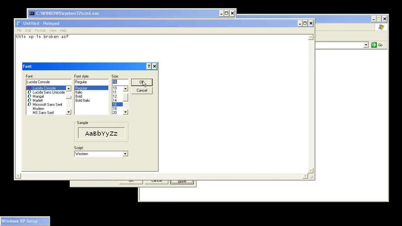Open Notepad's View menu
402x226 pixels.
[x=53, y=30]
